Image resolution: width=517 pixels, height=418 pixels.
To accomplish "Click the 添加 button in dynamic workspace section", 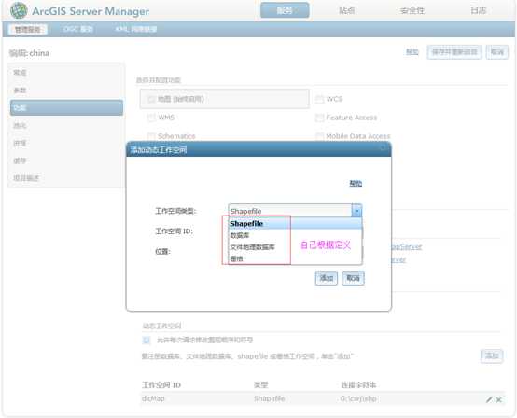I will click(492, 355).
